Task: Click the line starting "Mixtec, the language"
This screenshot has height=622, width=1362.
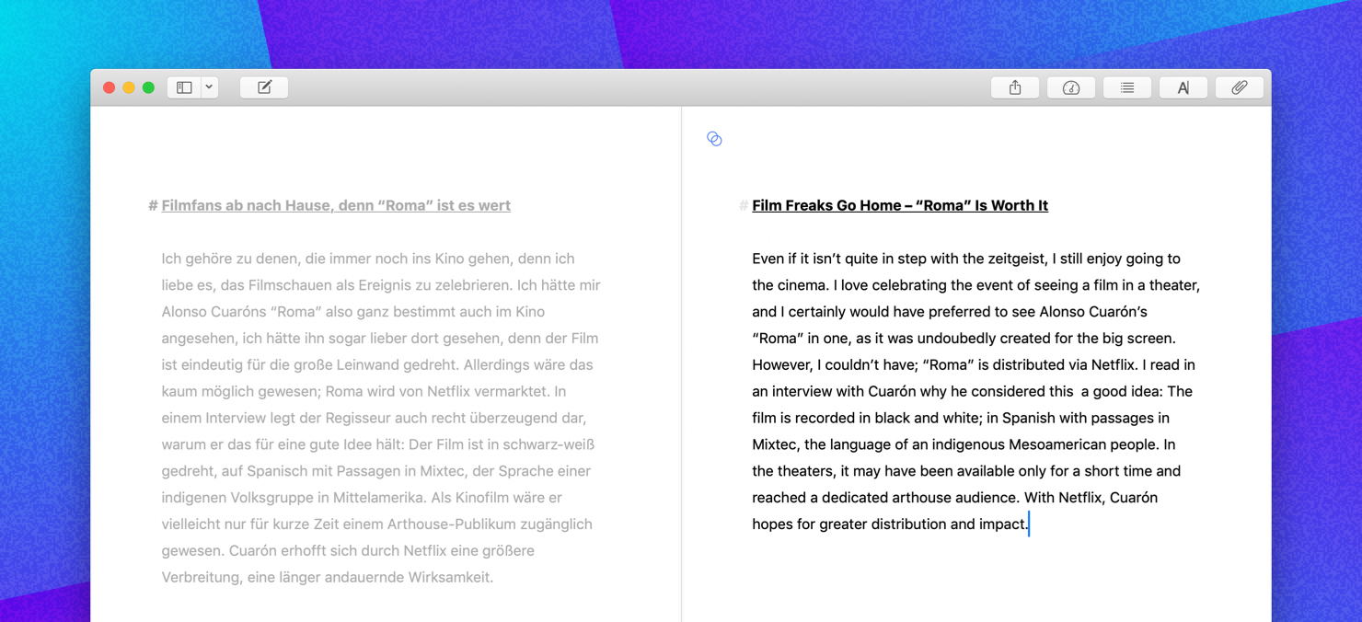Action: (964, 444)
